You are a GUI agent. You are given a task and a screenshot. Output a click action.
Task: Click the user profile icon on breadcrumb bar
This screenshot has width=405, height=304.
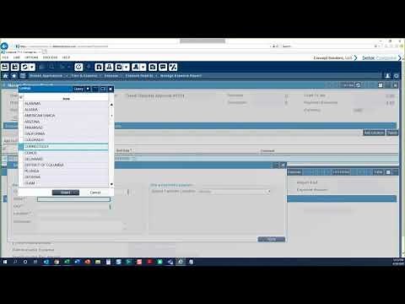coord(387,76)
